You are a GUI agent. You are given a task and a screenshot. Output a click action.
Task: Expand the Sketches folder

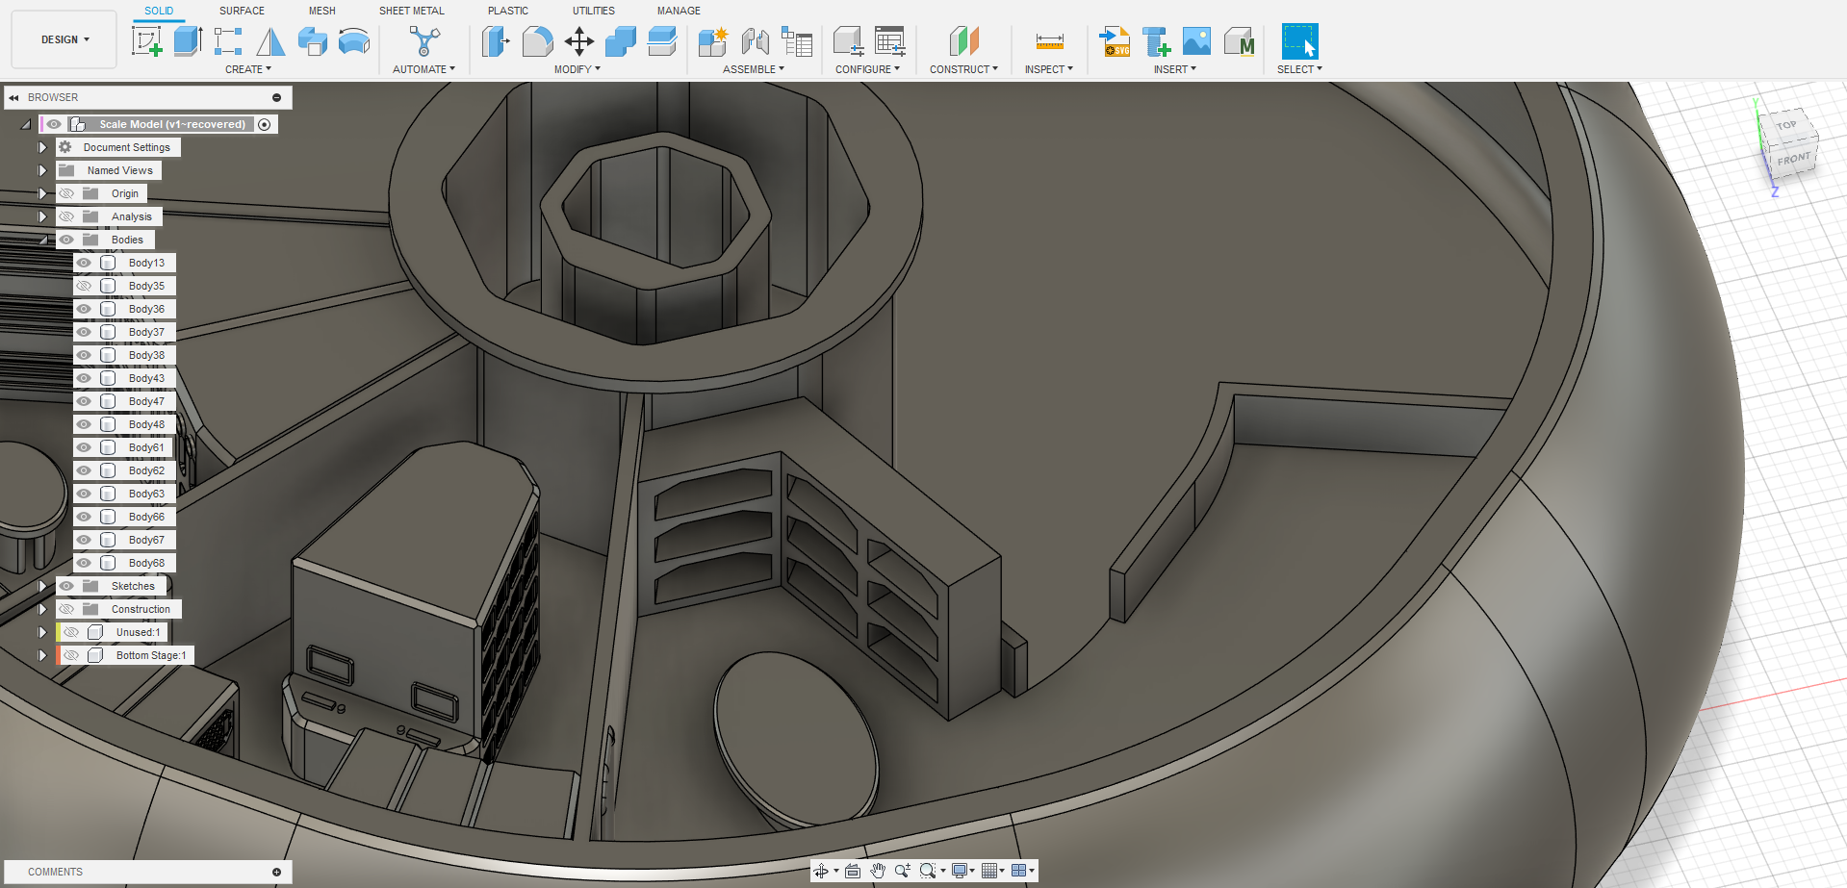[42, 586]
